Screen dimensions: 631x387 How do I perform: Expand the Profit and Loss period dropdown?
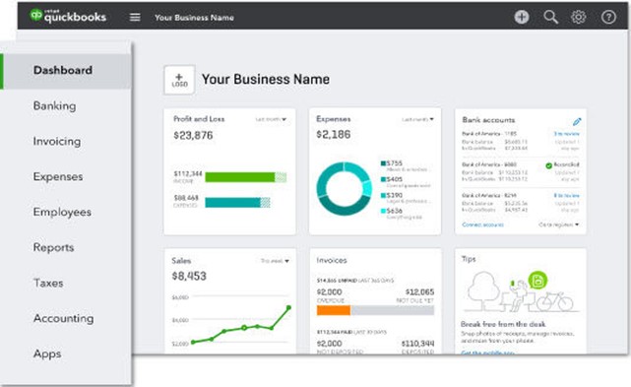click(x=271, y=119)
